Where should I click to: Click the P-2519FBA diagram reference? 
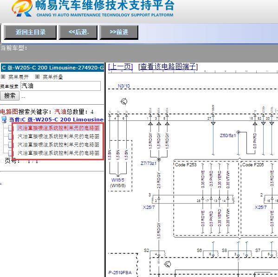coord(120,272)
